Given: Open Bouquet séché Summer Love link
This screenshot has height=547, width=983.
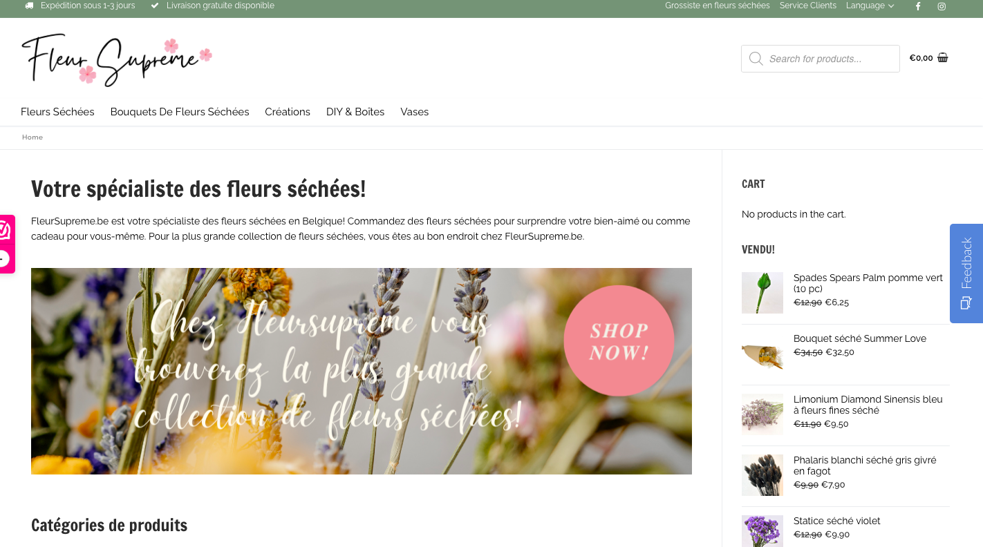Looking at the screenshot, I should pyautogui.click(x=860, y=338).
